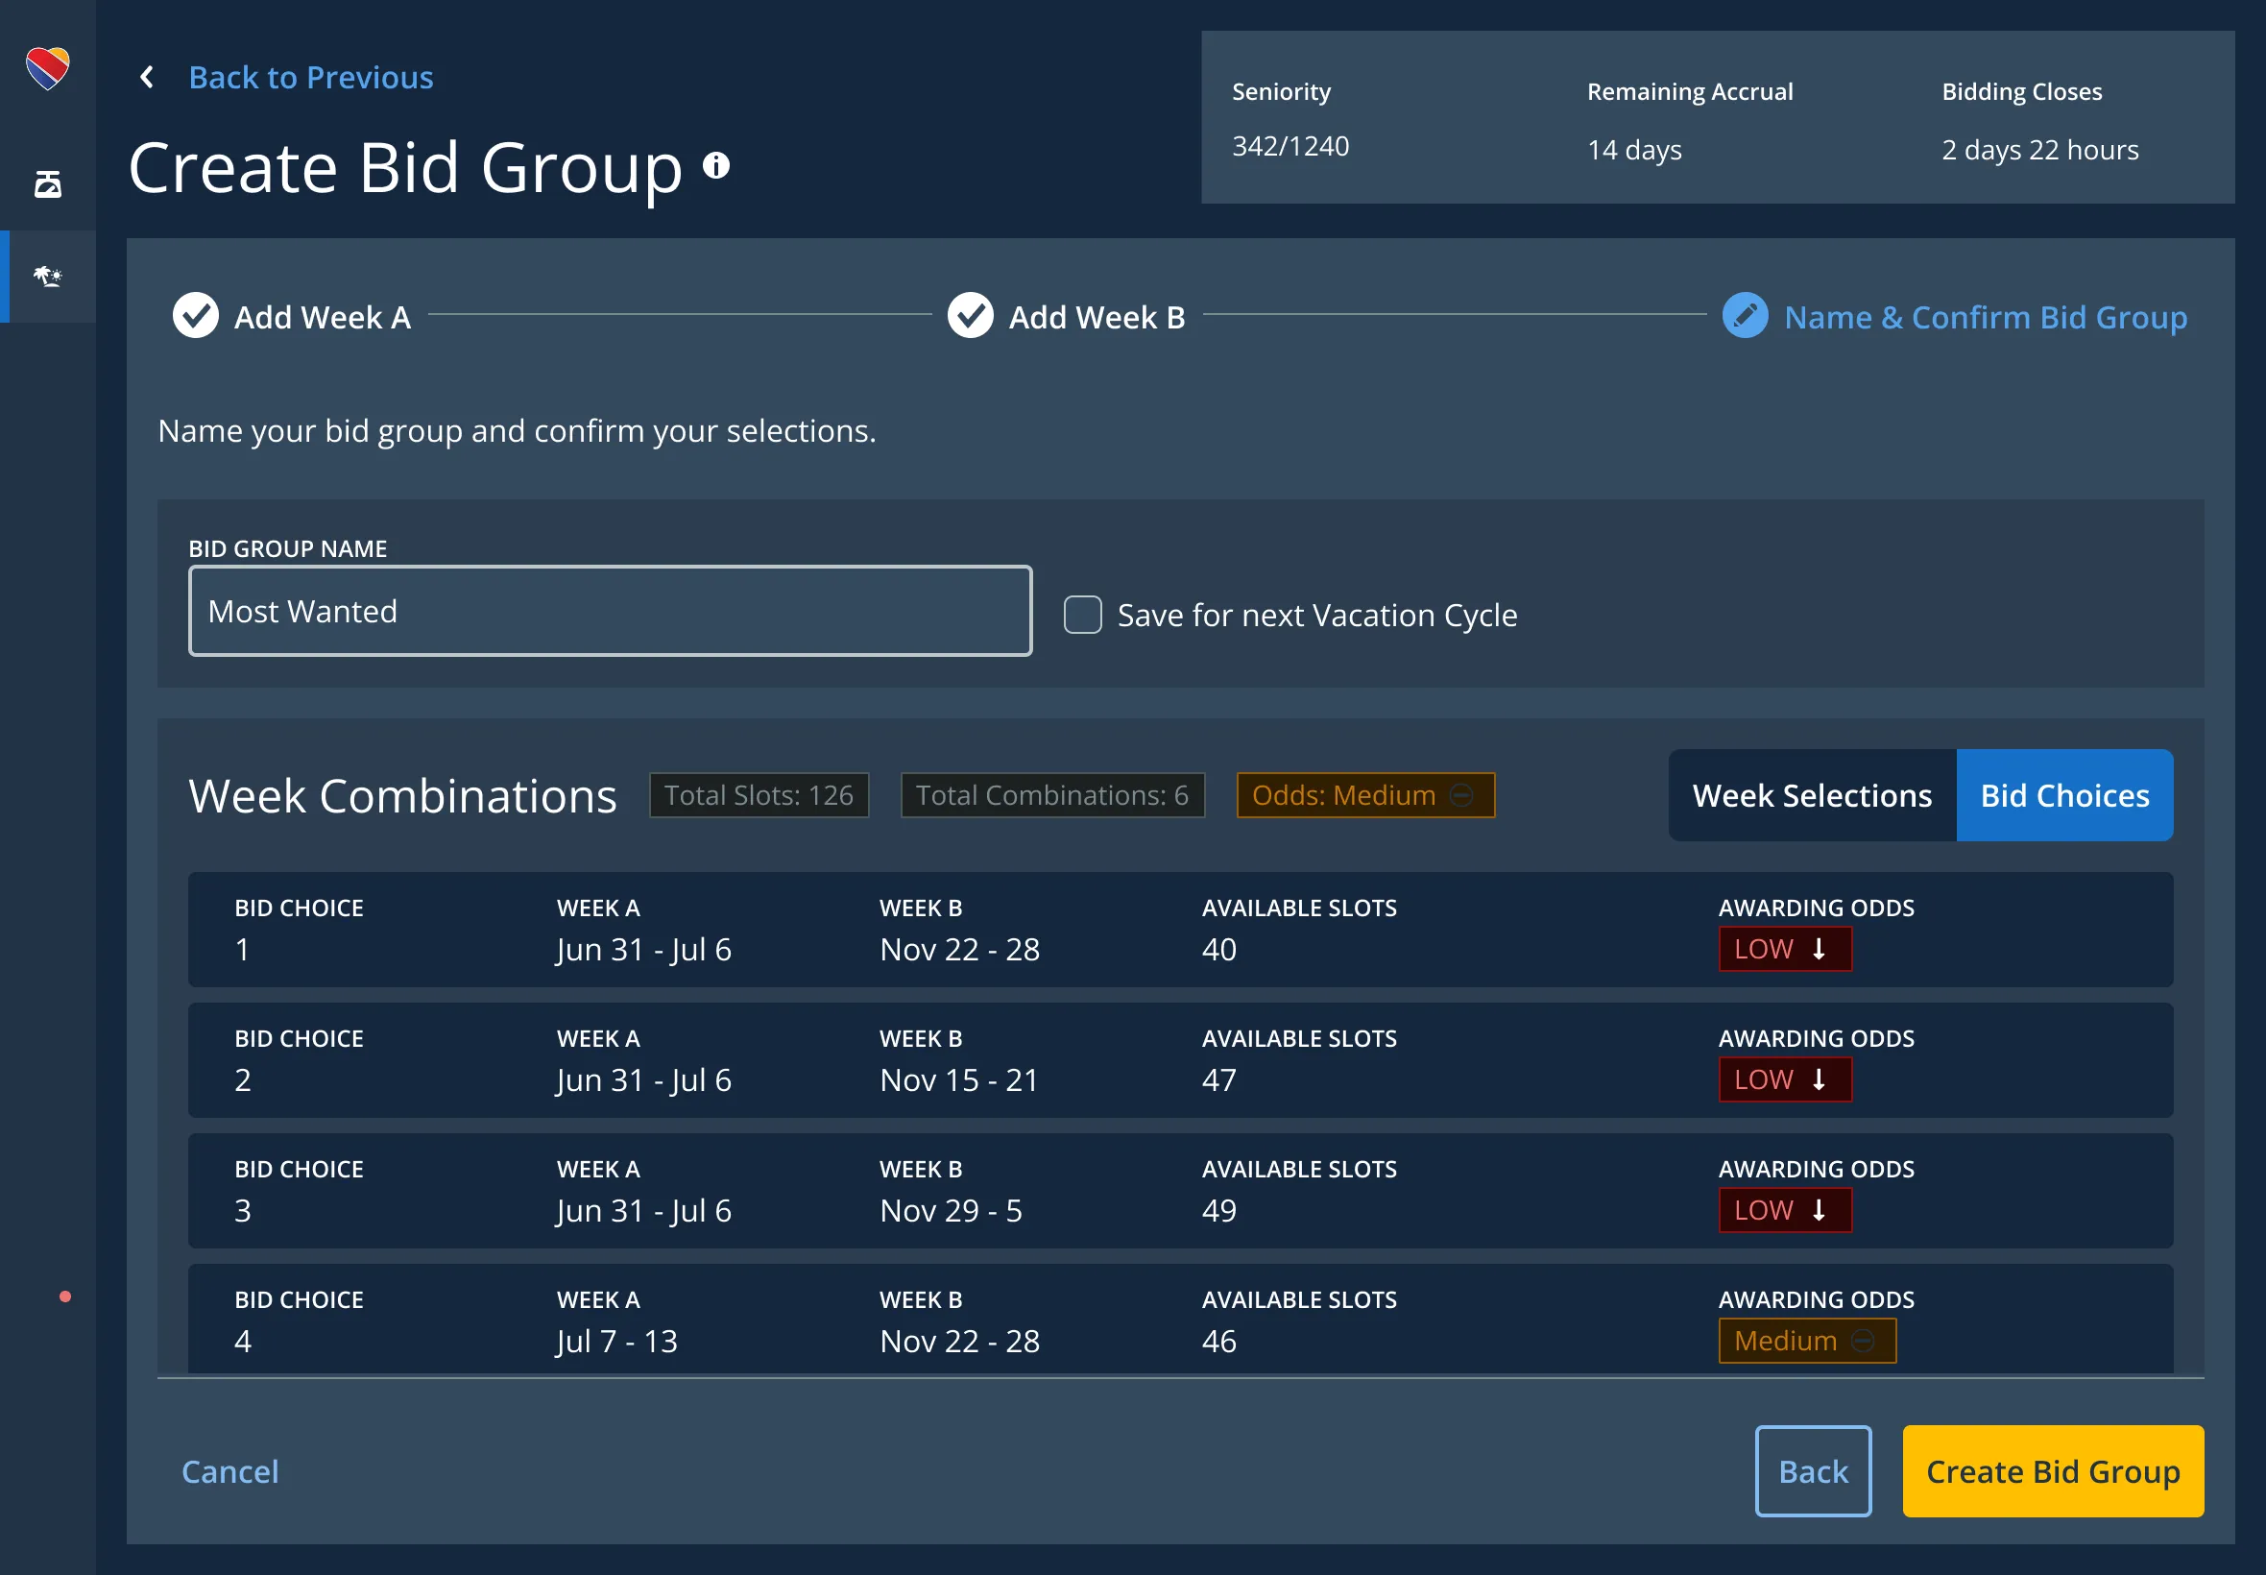Open the scale icon in sidebar
The image size is (2266, 1575).
(x=47, y=183)
